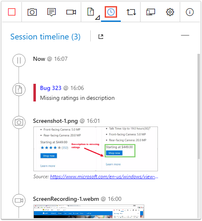This screenshot has width=202, height=221.
Task: Open the session timeline clock tab
Action: (111, 12)
